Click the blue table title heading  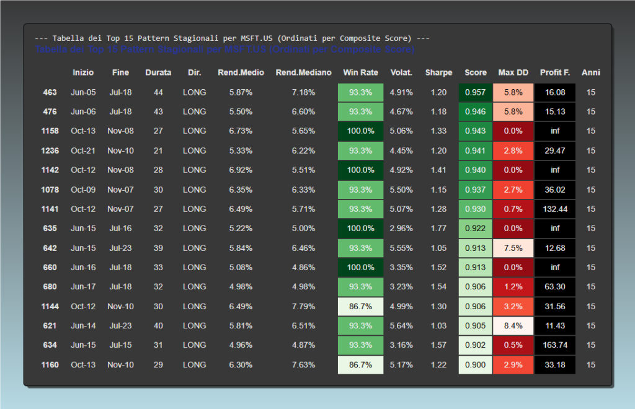(x=224, y=50)
